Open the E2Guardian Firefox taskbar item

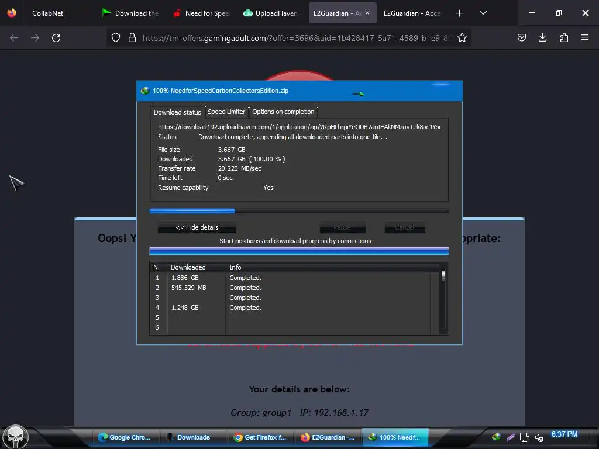pos(328,437)
